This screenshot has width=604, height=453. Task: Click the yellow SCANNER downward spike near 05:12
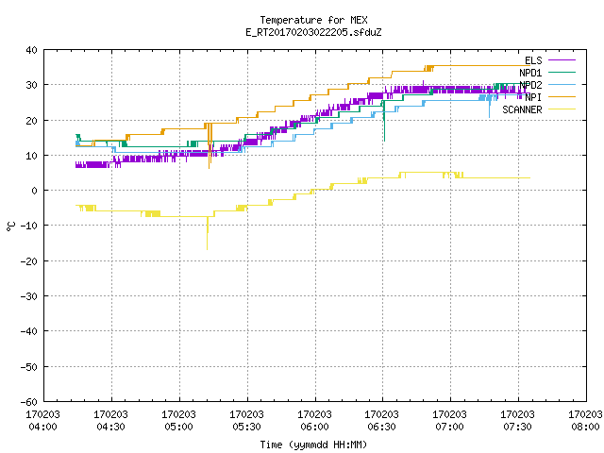point(208,235)
